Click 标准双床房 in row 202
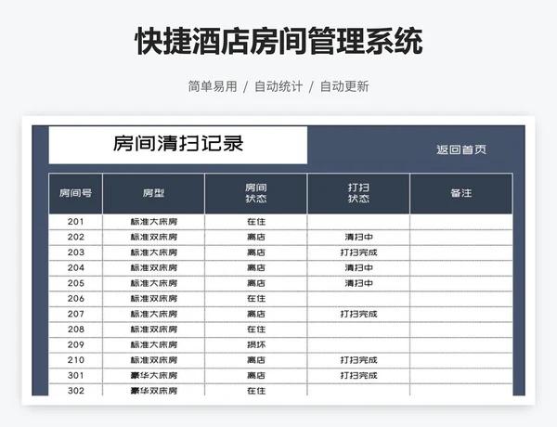This screenshot has height=427, width=557. tap(153, 237)
